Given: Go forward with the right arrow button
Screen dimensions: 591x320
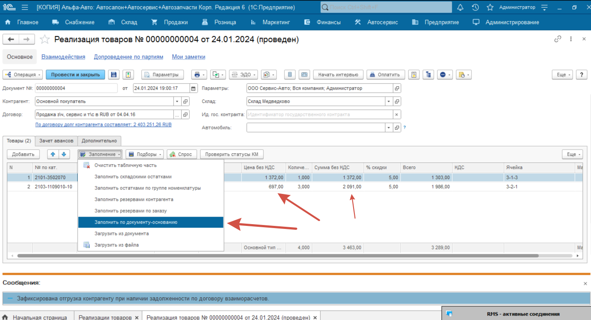Looking at the screenshot, I should (x=27, y=39).
